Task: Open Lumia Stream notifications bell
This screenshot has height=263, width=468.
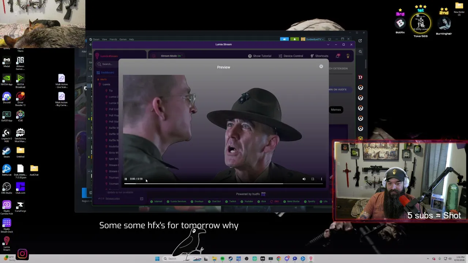Action: (338, 56)
